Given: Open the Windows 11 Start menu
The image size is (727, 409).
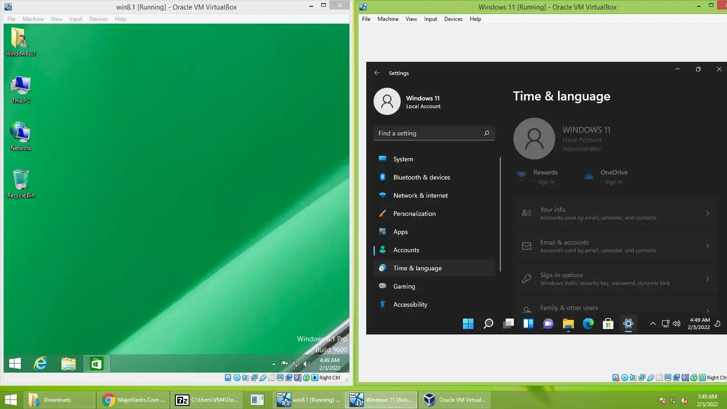Looking at the screenshot, I should coord(468,324).
